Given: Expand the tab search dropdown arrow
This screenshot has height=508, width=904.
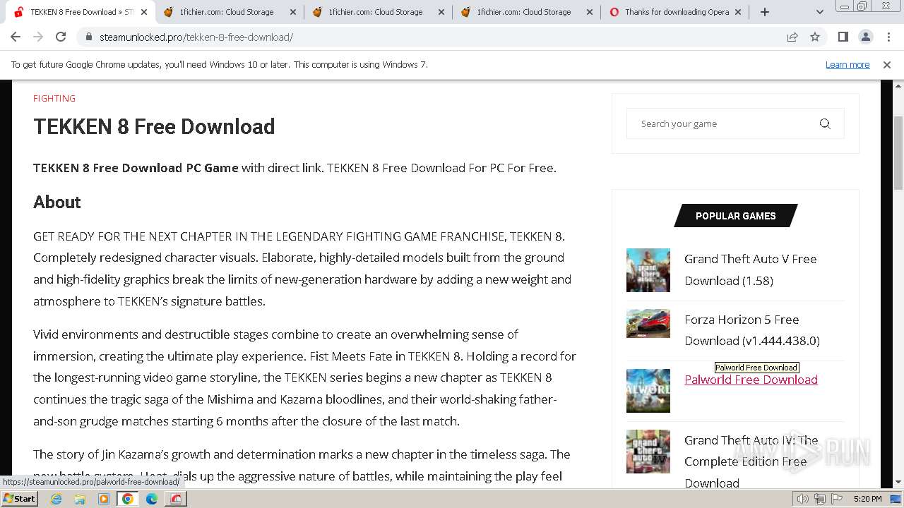Looking at the screenshot, I should (x=819, y=12).
